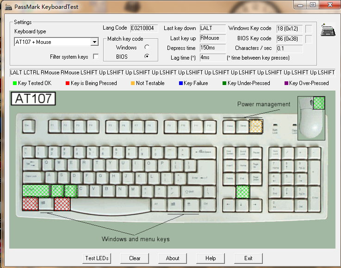The image size is (341, 268).
Task: Click the Caps Lock key on keyboard
Action: (33, 177)
